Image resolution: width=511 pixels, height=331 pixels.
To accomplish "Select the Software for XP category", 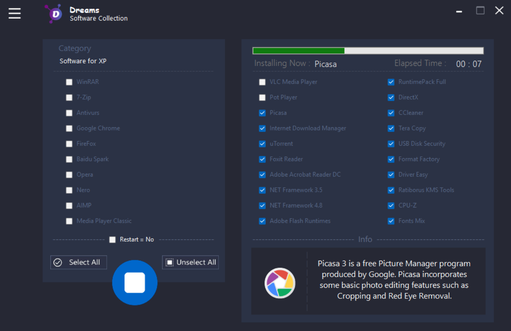I will [x=83, y=61].
